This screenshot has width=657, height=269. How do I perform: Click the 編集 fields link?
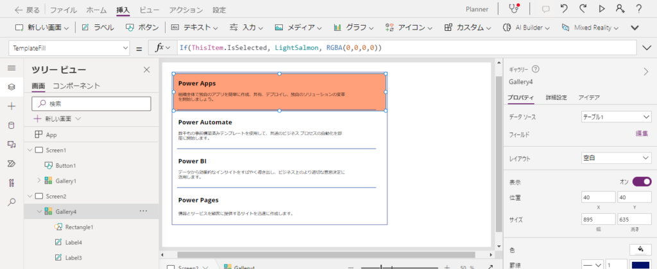[642, 134]
